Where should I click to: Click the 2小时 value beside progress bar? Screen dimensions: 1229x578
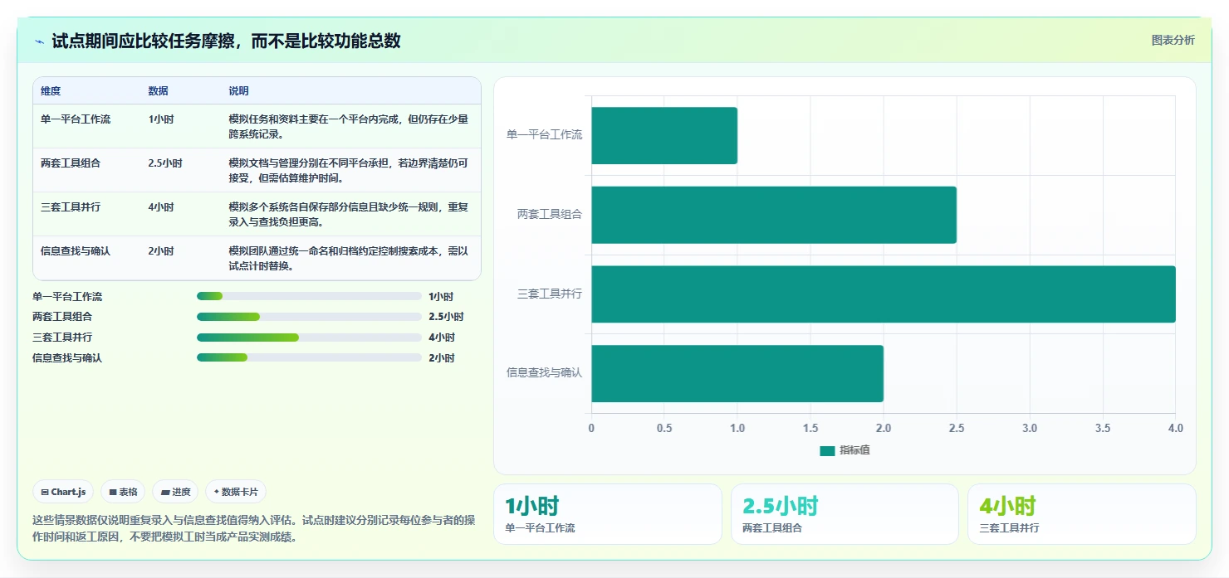(442, 358)
